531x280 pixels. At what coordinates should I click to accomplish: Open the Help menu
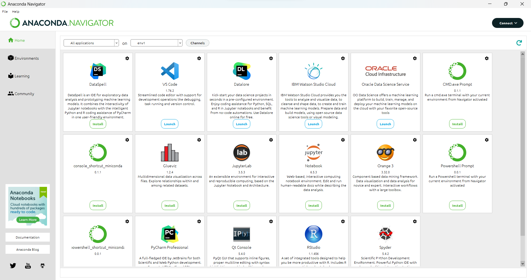16,12
